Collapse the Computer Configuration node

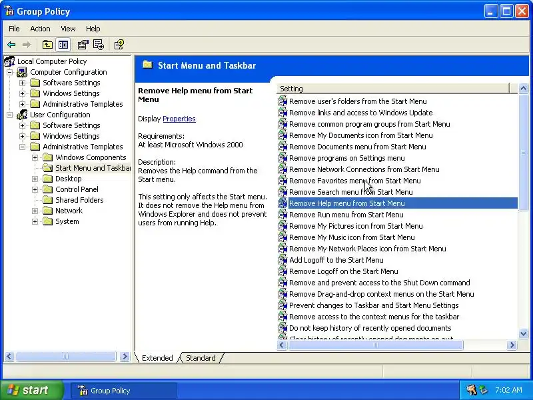tap(9, 72)
